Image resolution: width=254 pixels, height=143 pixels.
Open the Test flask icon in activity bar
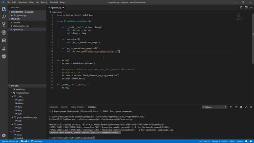pos(4,48)
